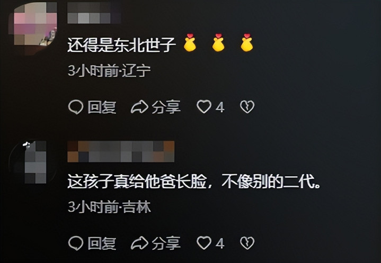Share the 不像别的二代 comment

156,243
